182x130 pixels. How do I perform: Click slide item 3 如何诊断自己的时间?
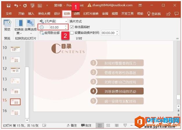click(x=117, y=82)
